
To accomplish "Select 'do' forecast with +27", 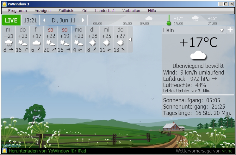I will tap(120, 39).
